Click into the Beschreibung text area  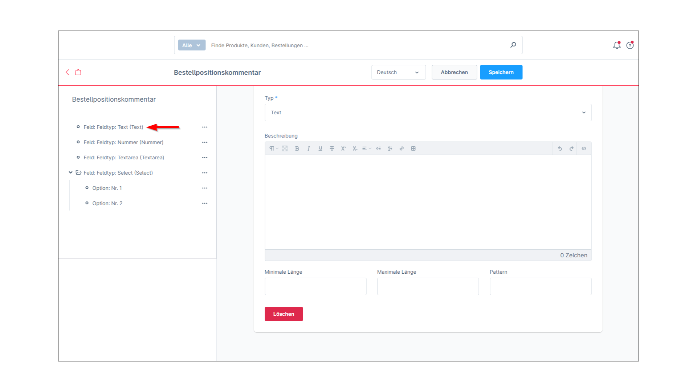tap(428, 202)
